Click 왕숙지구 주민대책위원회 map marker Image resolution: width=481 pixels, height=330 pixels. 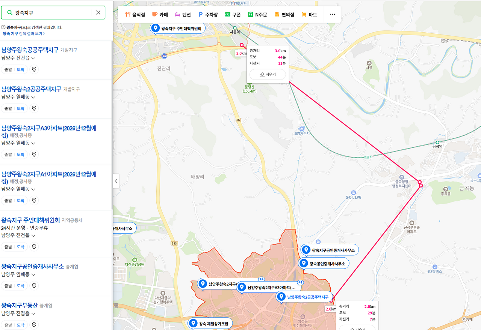tap(177, 28)
